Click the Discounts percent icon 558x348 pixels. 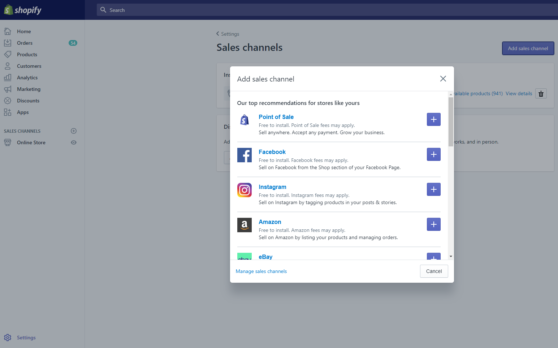(8, 101)
